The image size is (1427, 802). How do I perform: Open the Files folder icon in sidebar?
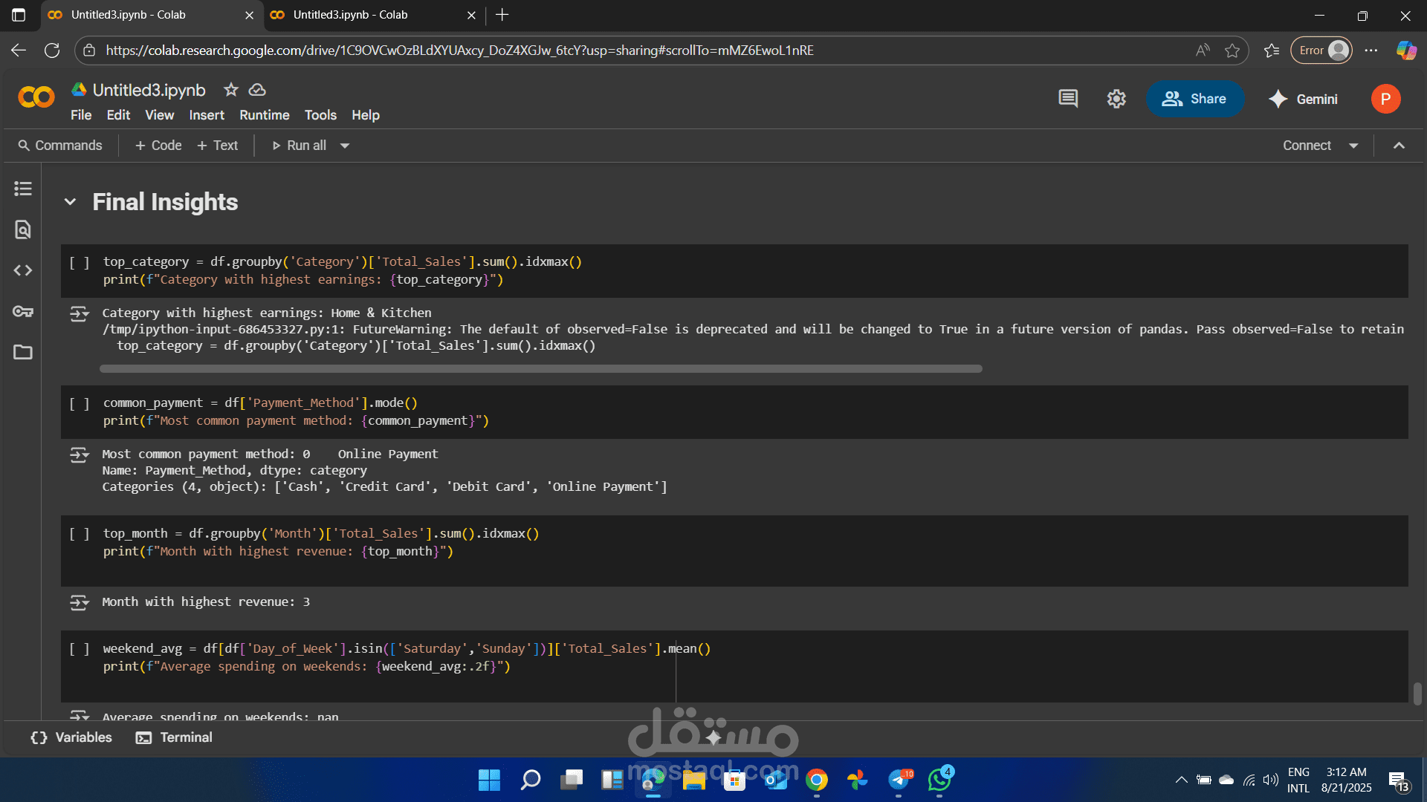pyautogui.click(x=23, y=352)
